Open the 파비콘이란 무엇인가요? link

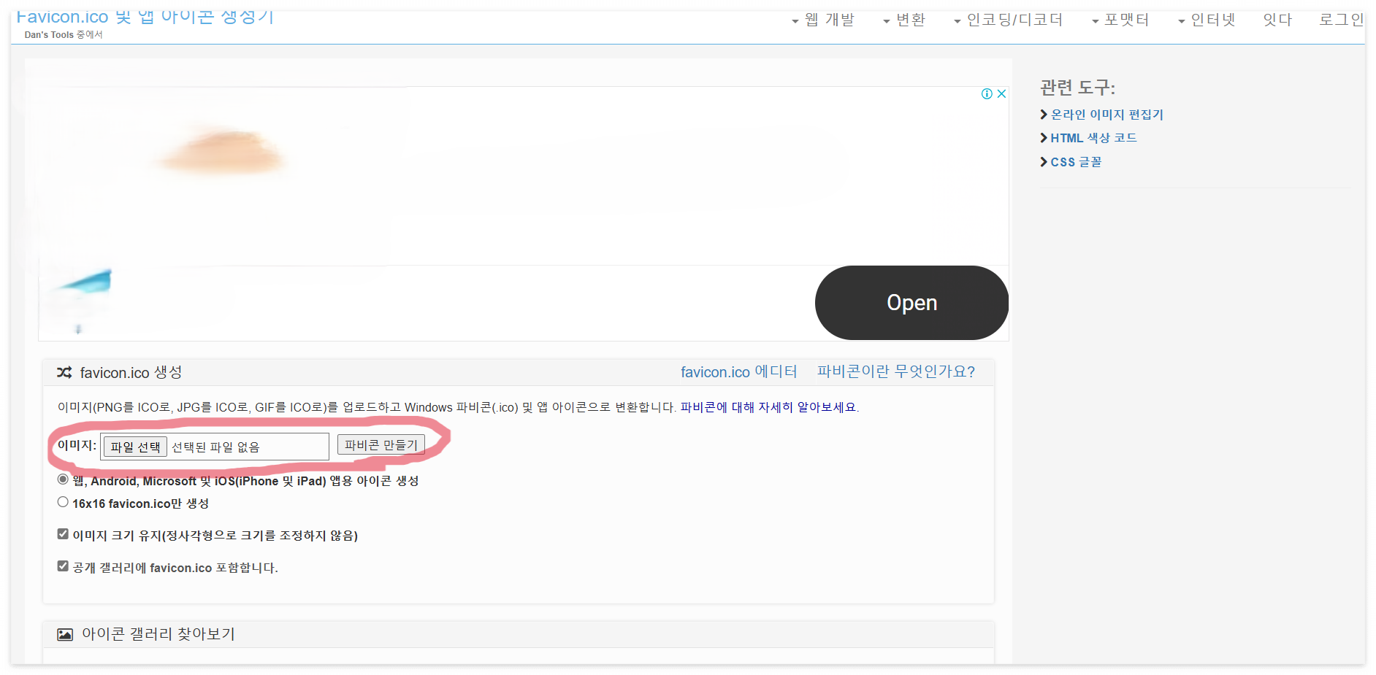point(895,371)
